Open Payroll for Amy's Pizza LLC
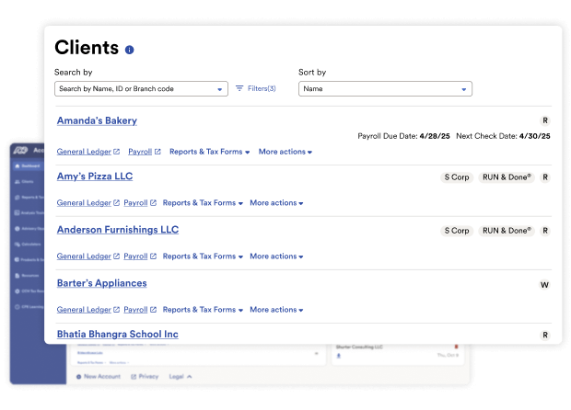 click(140, 203)
